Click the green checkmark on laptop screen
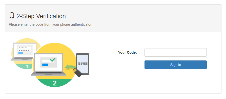226x99 pixels. click(x=52, y=60)
